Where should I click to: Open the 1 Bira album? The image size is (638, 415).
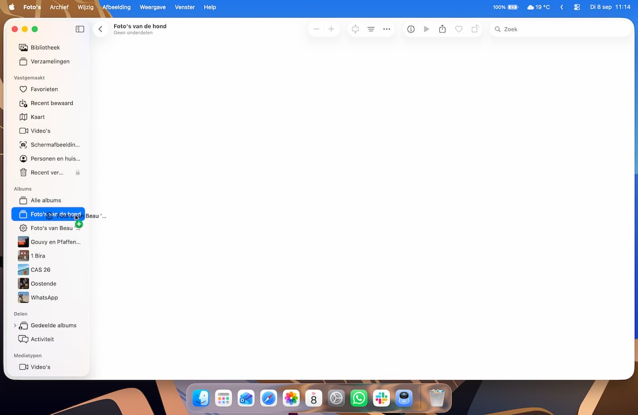pyautogui.click(x=48, y=256)
